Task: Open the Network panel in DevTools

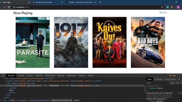Action: tap(39, 76)
